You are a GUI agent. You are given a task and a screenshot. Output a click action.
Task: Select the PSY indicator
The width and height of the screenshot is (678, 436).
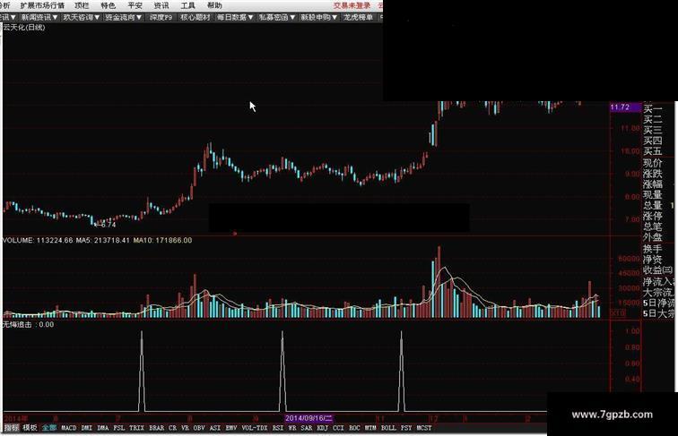[406, 428]
